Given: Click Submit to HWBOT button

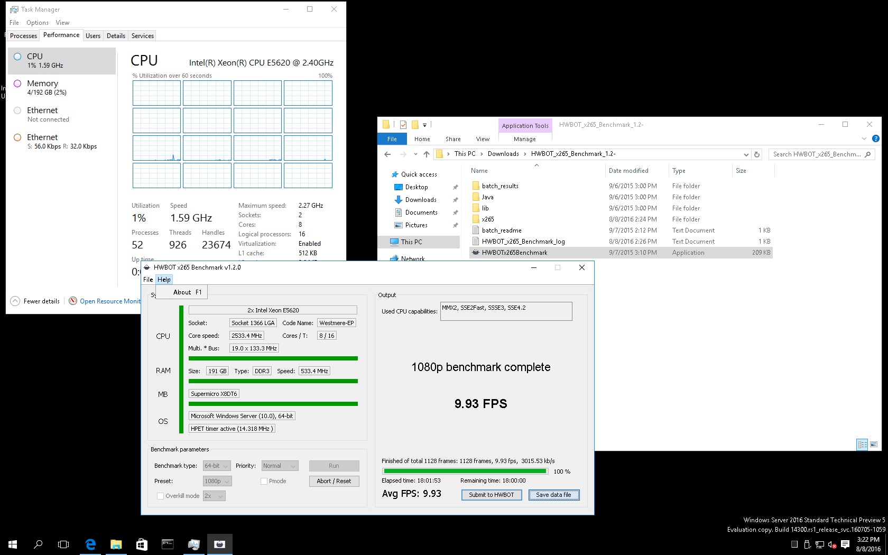Looking at the screenshot, I should (492, 495).
